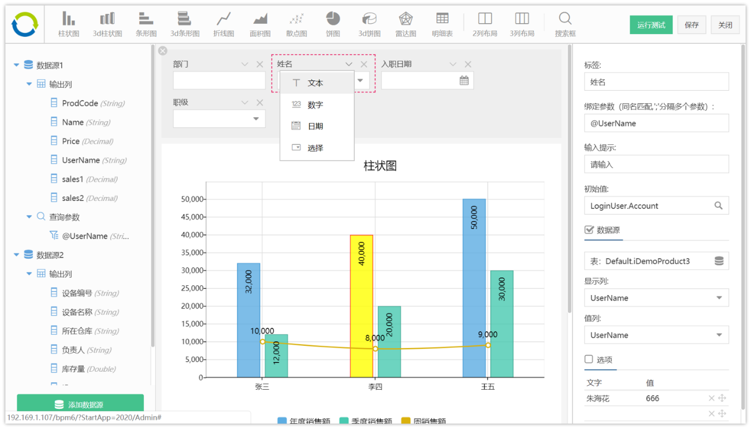Screen dimensions: 751x429
Task: Choose 数字 from the type menu
Action: [315, 105]
